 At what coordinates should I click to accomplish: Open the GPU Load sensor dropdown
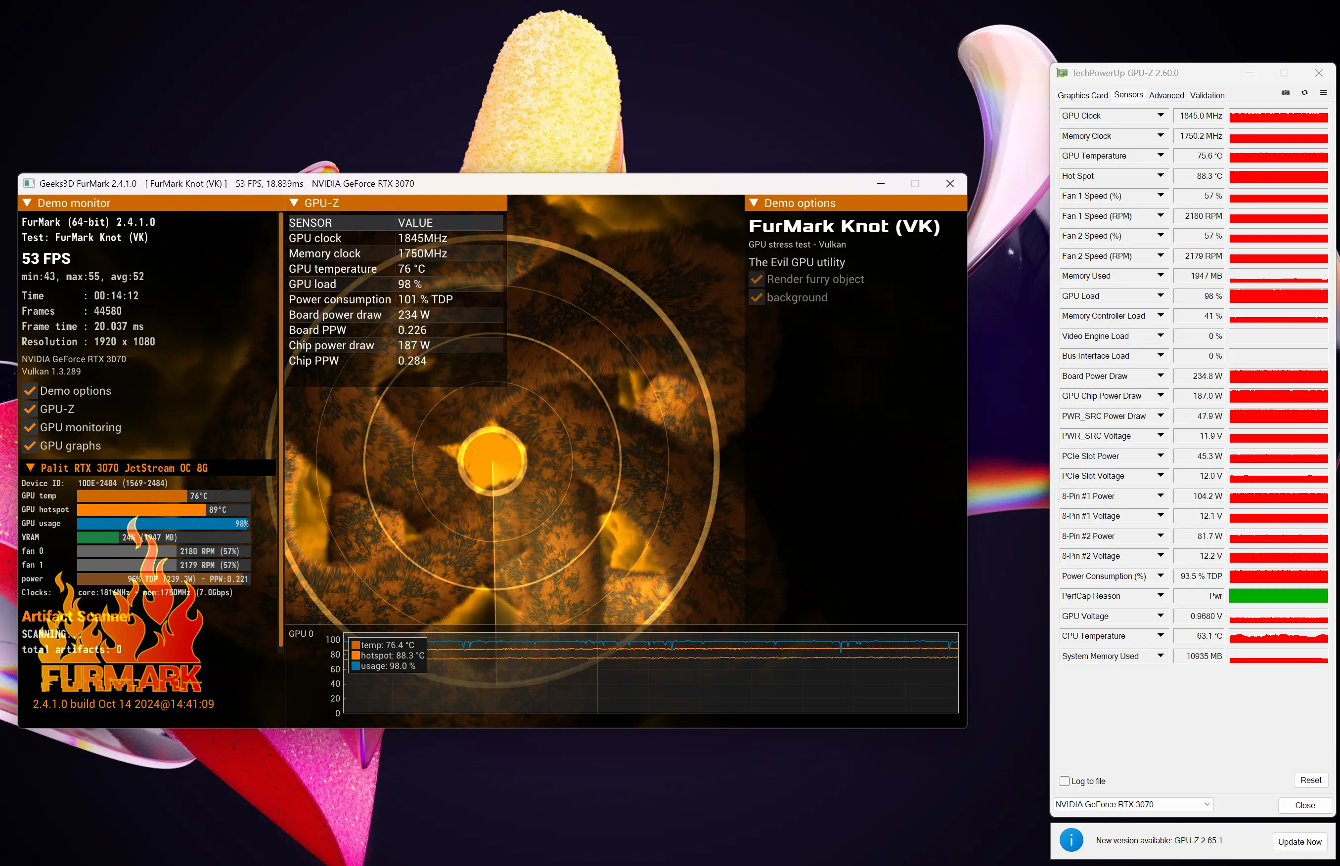coord(1161,296)
